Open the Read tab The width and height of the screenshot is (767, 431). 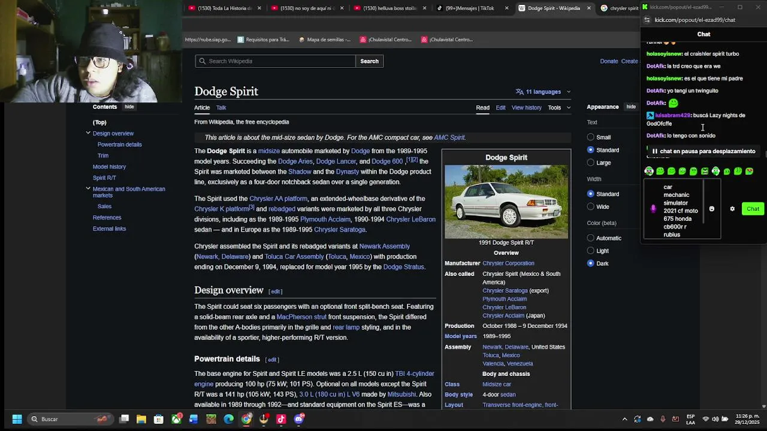483,108
